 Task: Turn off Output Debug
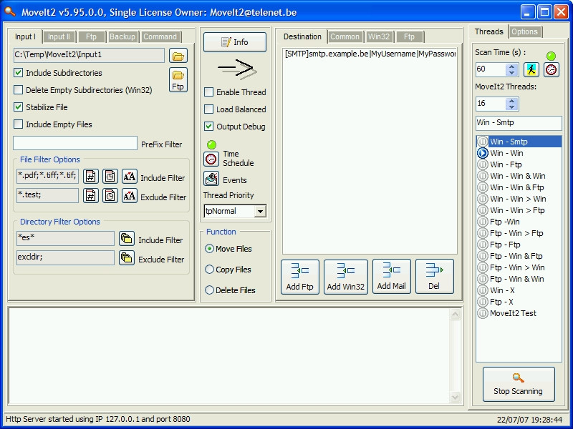(208, 127)
